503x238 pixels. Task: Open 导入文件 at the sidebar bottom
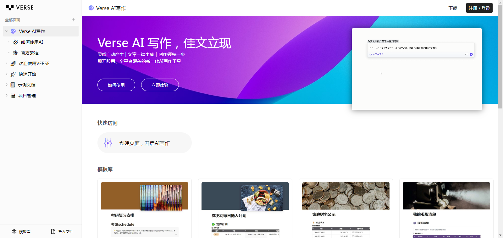(62, 231)
